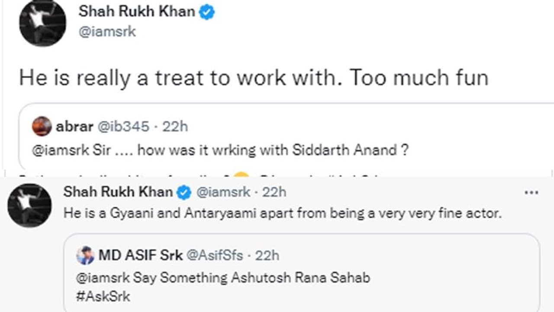Click the abrar display name
This screenshot has width=554, height=312.
click(x=74, y=126)
